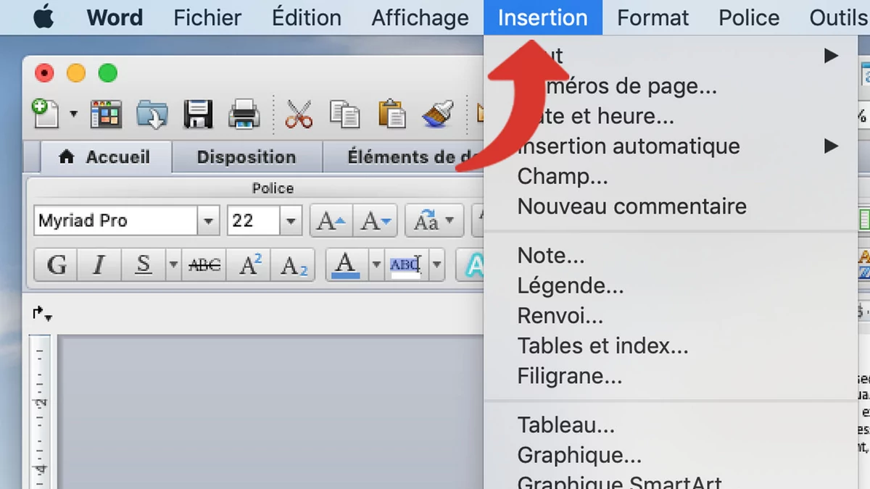Copy selection with the copy icon
This screenshot has width=870, height=489.
344,114
